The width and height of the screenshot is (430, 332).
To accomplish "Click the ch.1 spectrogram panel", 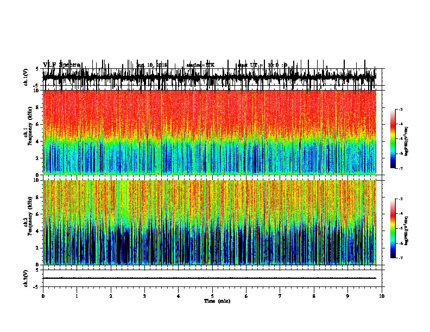I will (x=210, y=132).
